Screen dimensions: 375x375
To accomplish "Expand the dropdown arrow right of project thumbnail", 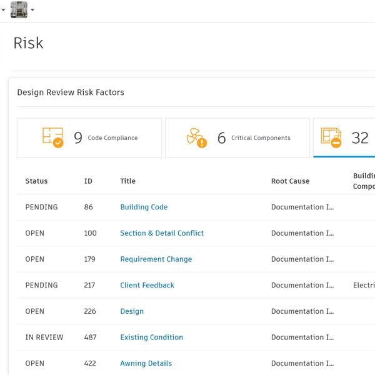I will point(32,10).
